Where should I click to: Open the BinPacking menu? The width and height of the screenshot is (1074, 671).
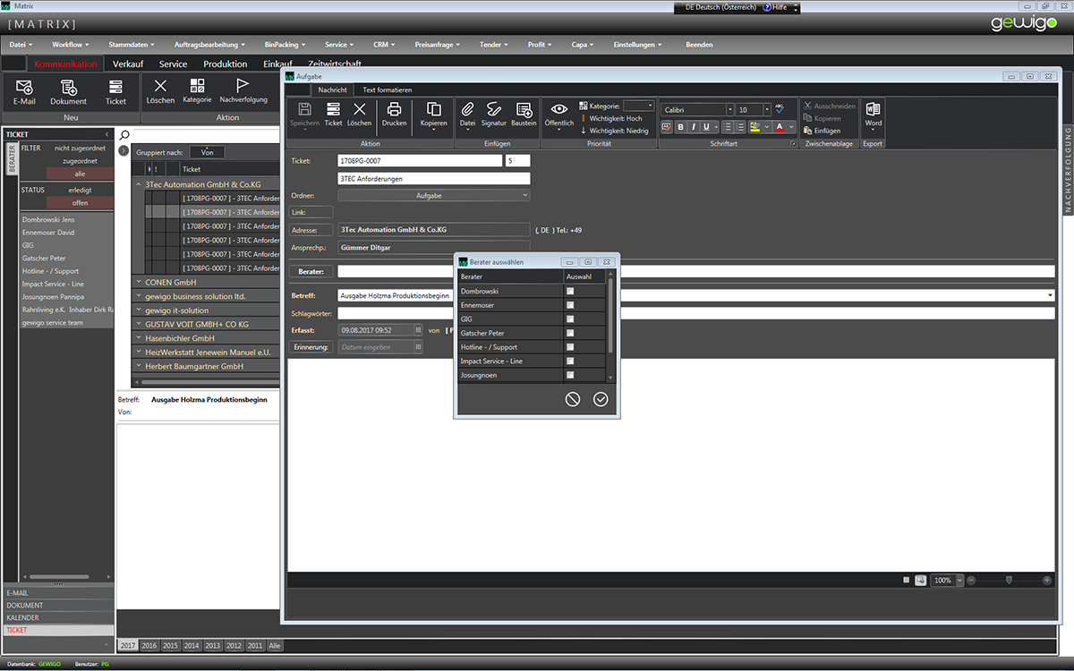click(x=285, y=44)
